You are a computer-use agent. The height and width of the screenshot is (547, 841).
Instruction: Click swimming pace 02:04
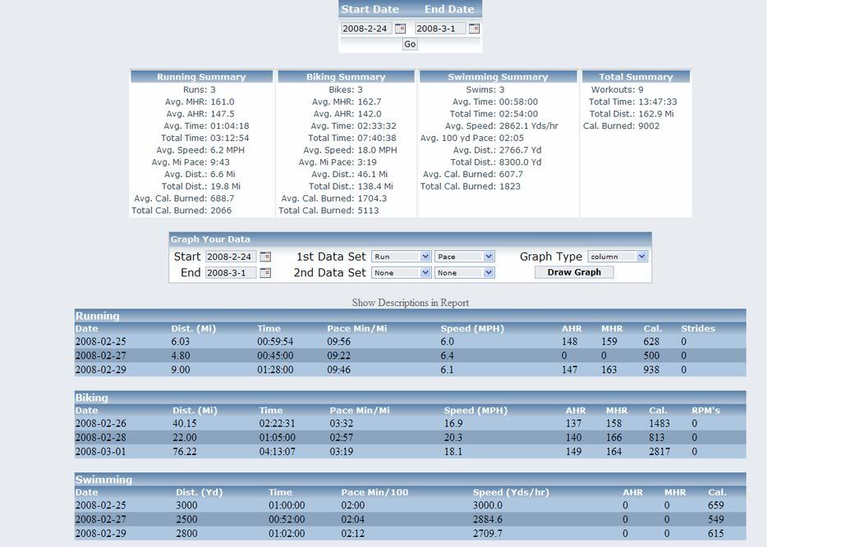352,519
